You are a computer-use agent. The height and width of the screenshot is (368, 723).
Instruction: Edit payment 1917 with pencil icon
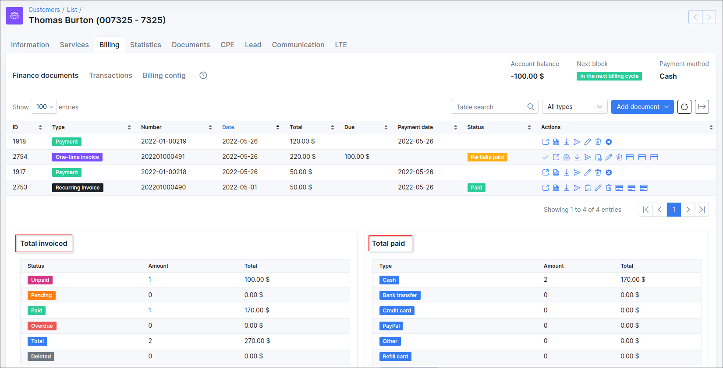(588, 172)
